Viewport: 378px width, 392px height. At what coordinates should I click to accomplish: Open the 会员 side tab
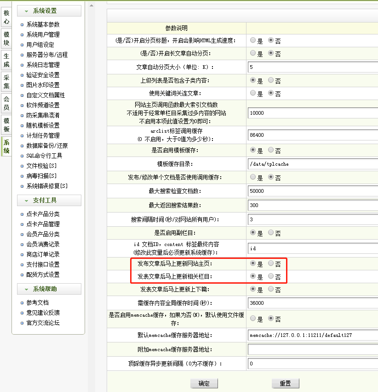pos(6,103)
